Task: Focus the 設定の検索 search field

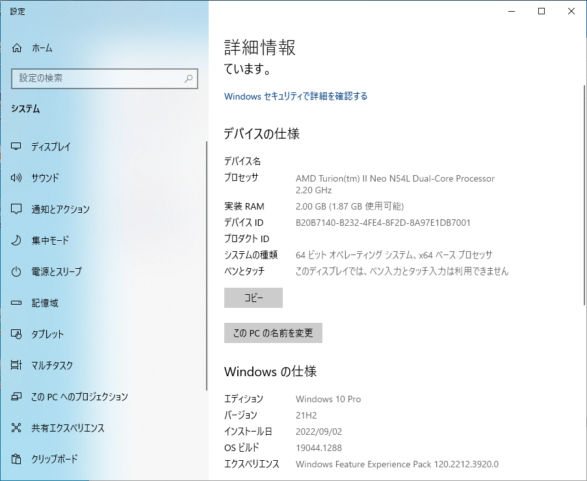Action: tap(105, 79)
